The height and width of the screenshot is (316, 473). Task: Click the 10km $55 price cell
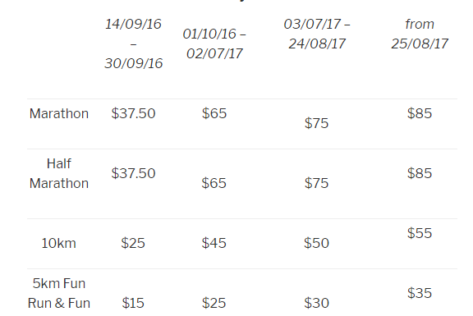pos(420,233)
